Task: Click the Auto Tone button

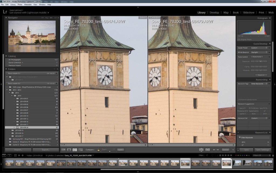Action: click(x=257, y=57)
